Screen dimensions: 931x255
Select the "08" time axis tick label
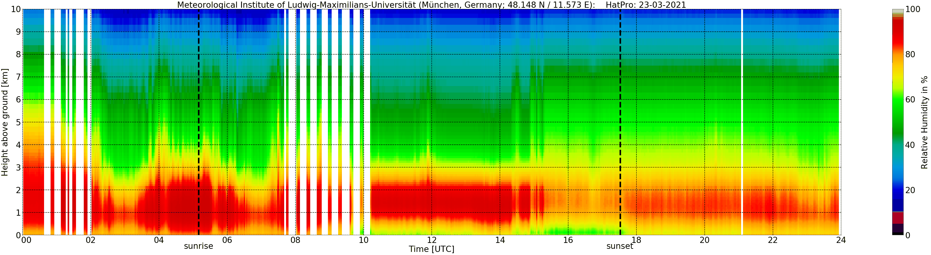click(x=295, y=240)
